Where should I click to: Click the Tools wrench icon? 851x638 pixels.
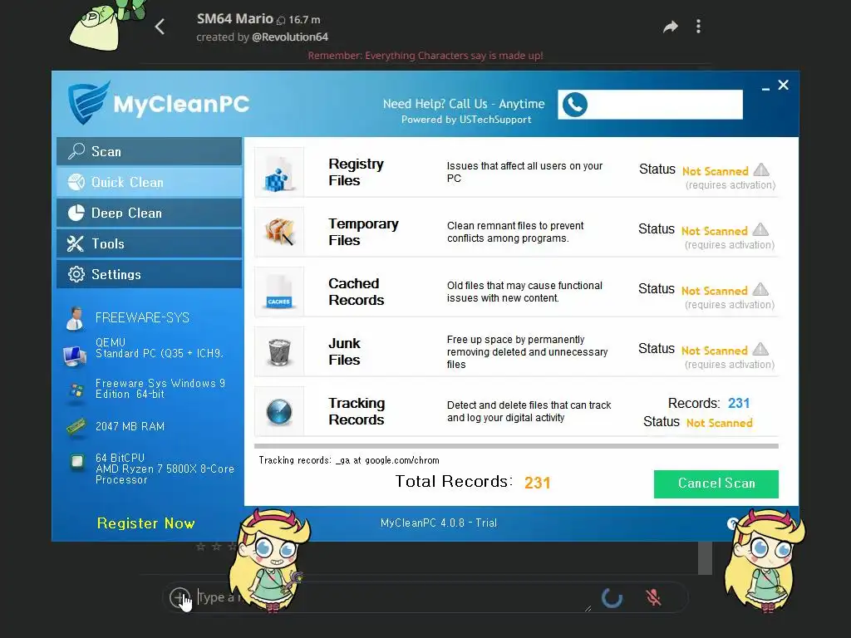76,243
